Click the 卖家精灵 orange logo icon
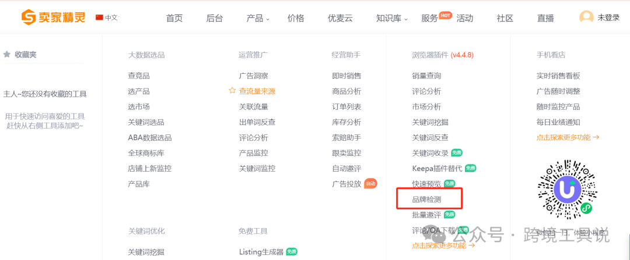This screenshot has width=630, height=260. (29, 17)
